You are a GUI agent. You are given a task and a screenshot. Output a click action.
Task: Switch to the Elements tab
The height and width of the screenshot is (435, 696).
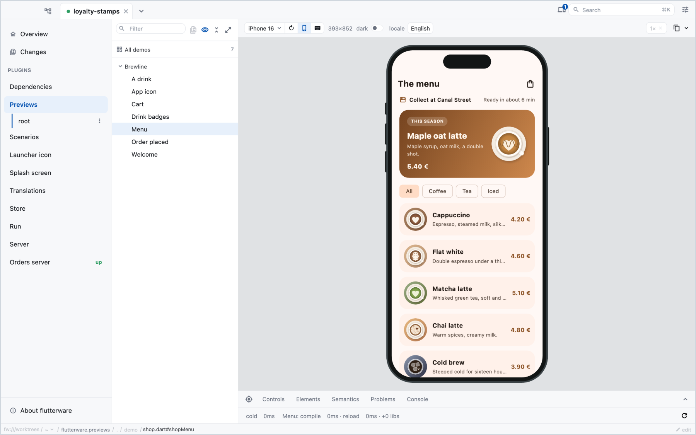coord(308,399)
